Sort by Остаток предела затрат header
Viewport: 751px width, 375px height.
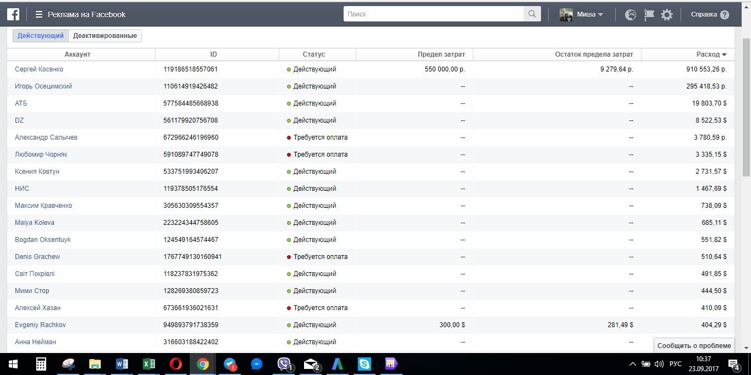pyautogui.click(x=594, y=54)
